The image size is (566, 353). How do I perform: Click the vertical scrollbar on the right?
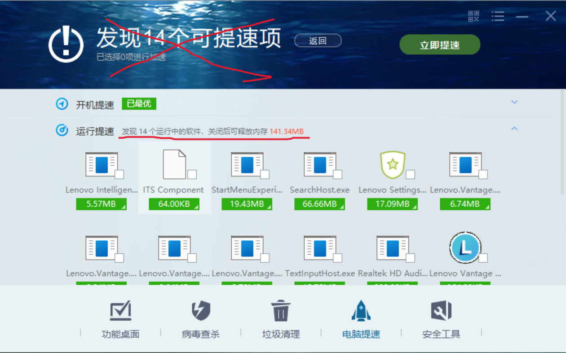(x=562, y=141)
